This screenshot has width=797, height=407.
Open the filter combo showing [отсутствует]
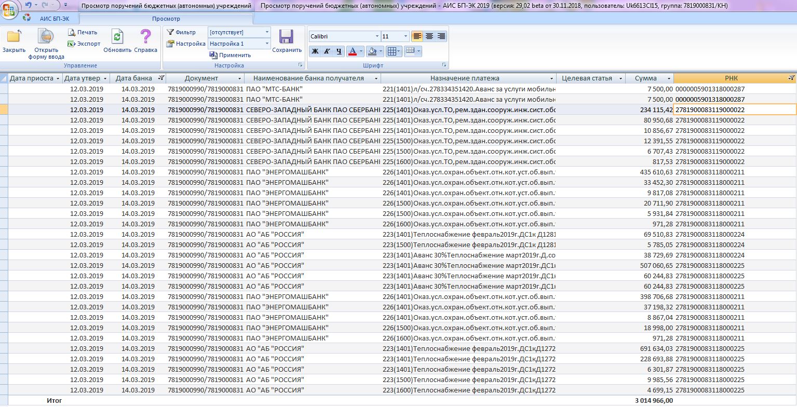[239, 32]
